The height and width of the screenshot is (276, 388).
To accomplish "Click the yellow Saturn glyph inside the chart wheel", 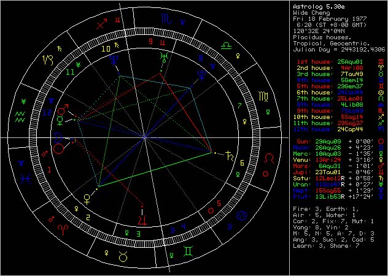I will [x=228, y=155].
